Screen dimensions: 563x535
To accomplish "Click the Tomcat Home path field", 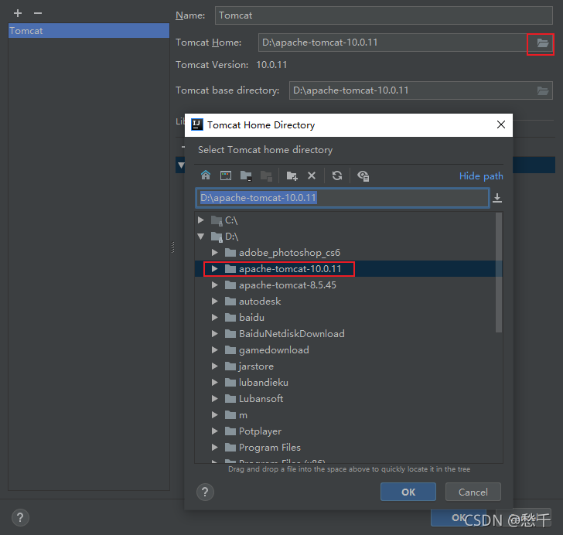I will click(x=393, y=43).
